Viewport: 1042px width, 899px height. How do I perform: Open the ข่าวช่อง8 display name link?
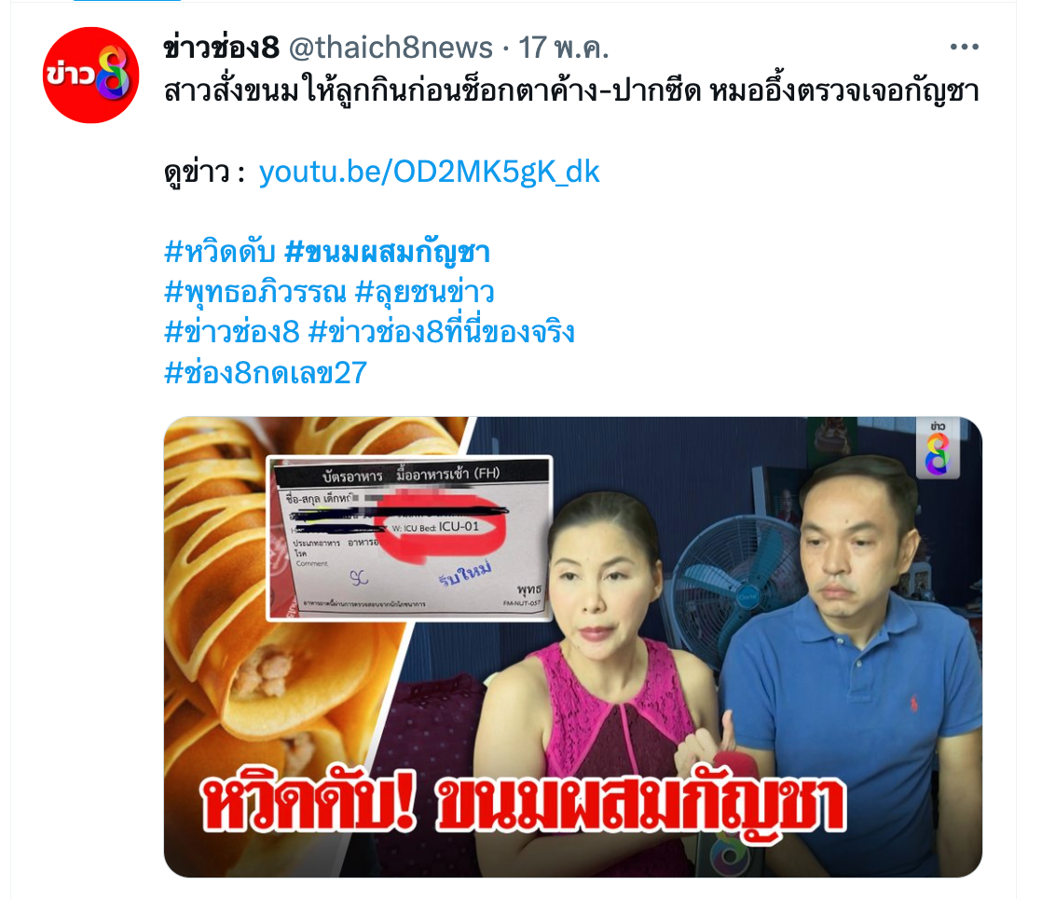pos(221,48)
